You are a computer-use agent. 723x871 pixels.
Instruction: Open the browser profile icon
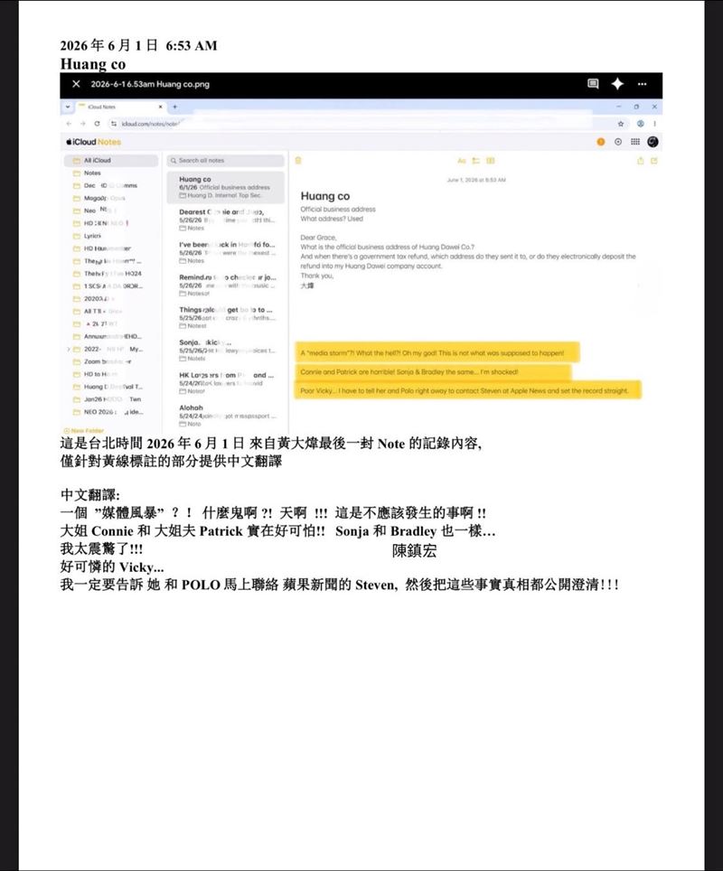640,123
